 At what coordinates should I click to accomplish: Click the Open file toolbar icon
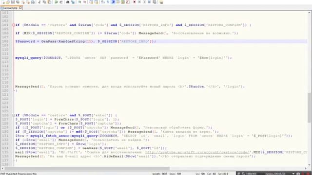[x=8, y=2]
